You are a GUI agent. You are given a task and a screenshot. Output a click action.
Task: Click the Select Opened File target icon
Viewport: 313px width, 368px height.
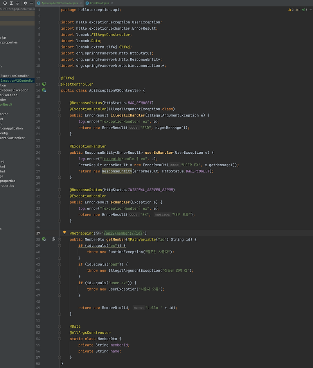pos(4,3)
